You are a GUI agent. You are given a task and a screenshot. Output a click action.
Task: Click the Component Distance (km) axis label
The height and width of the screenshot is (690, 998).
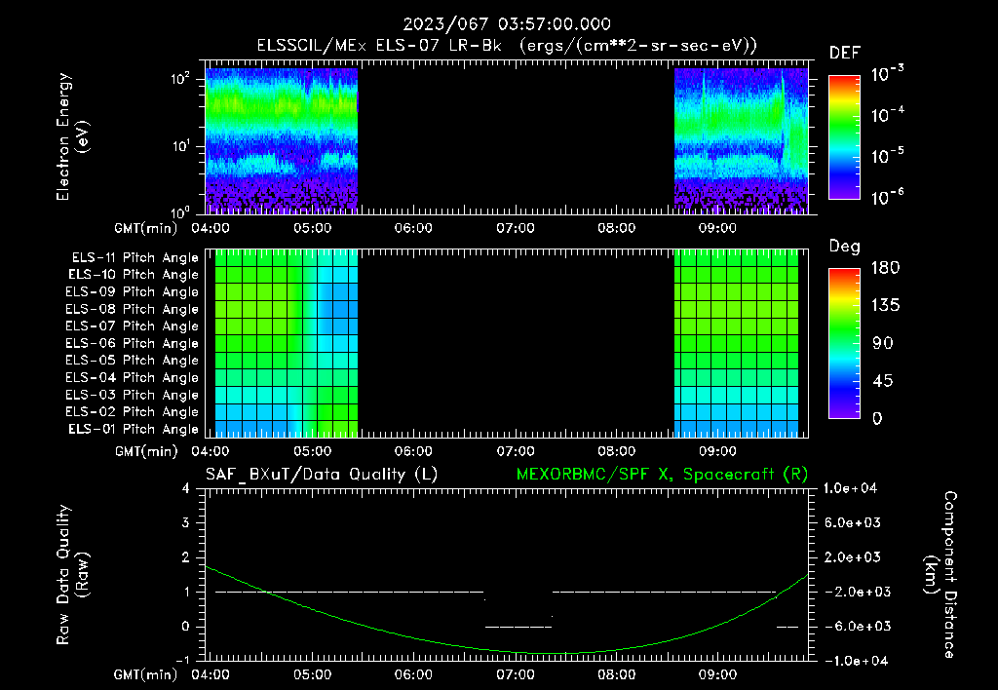[940, 575]
